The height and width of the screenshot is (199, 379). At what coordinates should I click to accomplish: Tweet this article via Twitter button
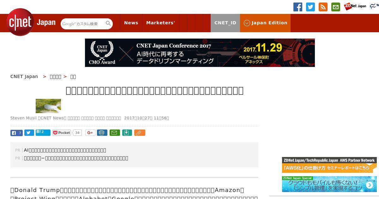pos(29,133)
